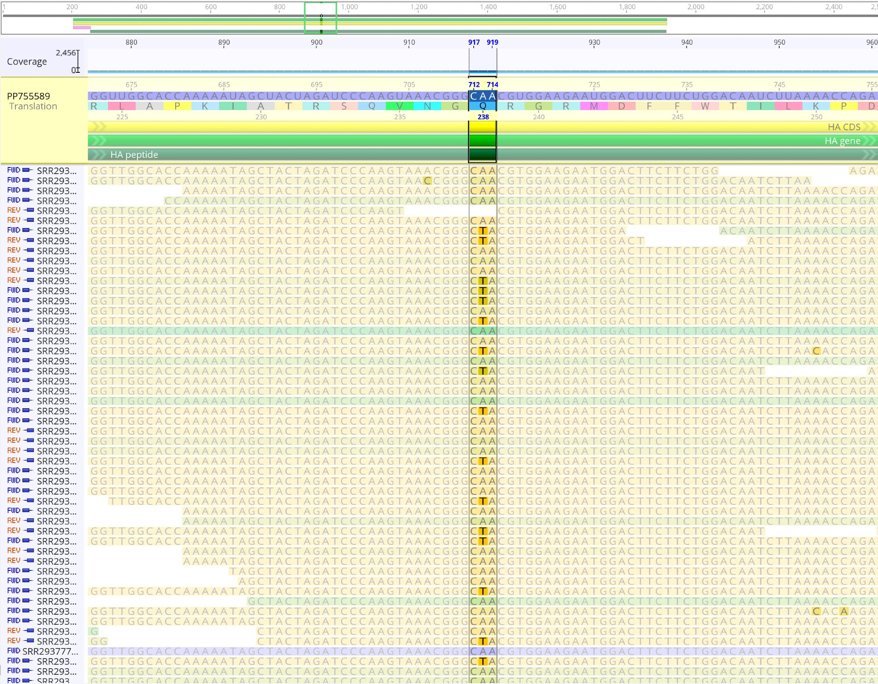
Task: Click the highlighted A mismatch near the reads' right edge
Action: coord(844,611)
